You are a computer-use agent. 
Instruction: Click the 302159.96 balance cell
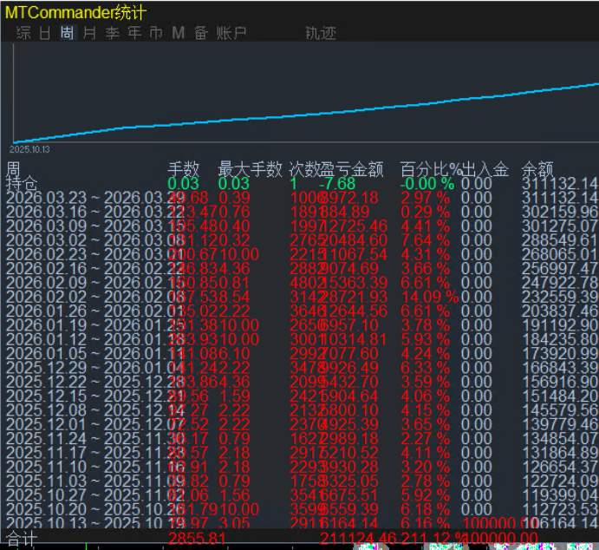click(560, 213)
